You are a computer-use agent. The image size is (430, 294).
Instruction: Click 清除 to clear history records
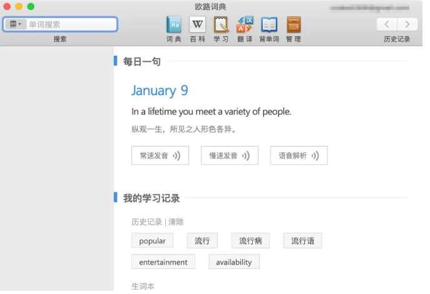coord(176,222)
